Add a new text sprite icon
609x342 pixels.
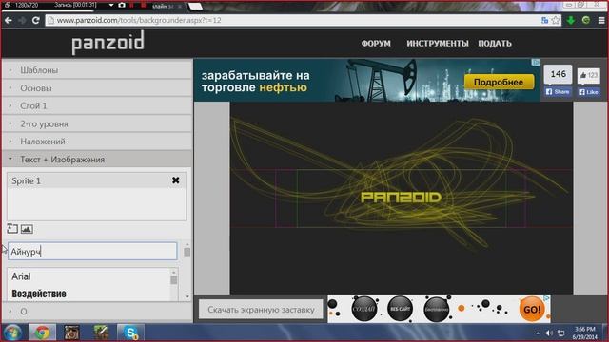12,229
